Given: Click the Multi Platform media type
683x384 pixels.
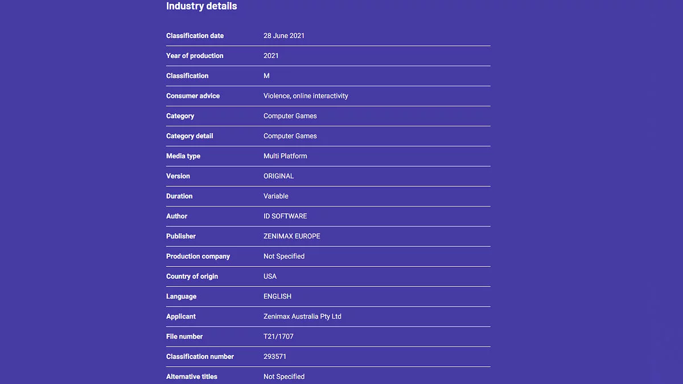Looking at the screenshot, I should click(285, 156).
